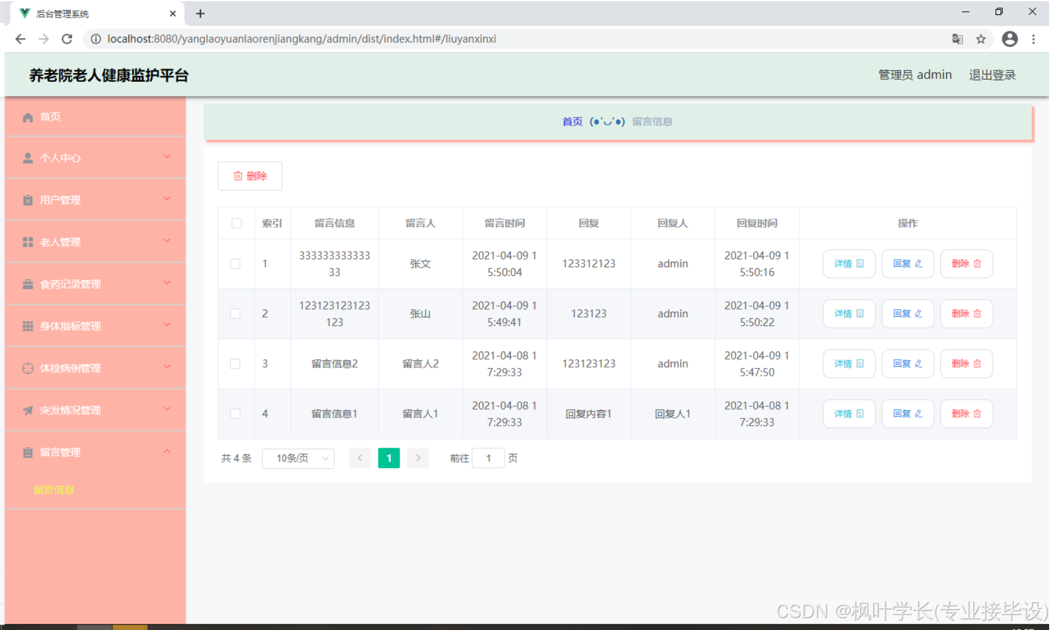Toggle the select-all checkbox in table header
The height and width of the screenshot is (630, 1051).
click(237, 223)
